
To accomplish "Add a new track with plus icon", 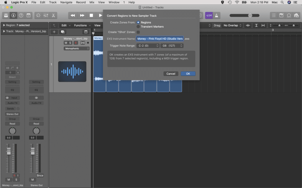I will (x=54, y=32).
